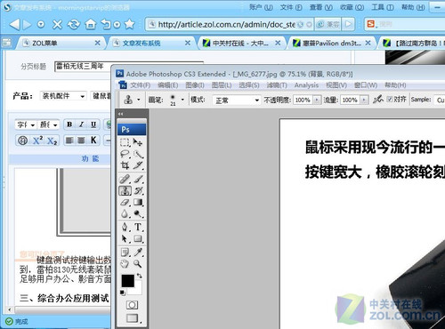Select the Hand tool in Photoshop

click(125, 263)
